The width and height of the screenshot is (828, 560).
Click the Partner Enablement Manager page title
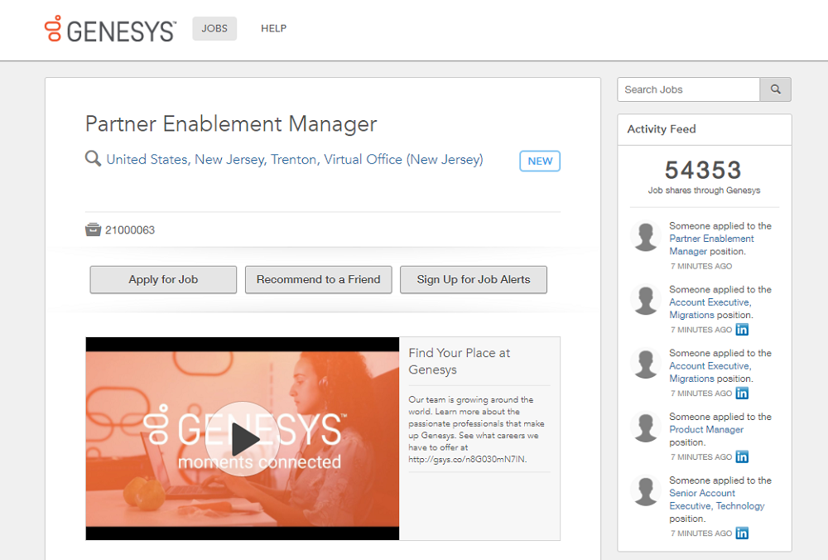click(x=231, y=124)
